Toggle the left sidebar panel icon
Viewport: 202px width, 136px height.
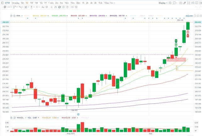pos(3,3)
